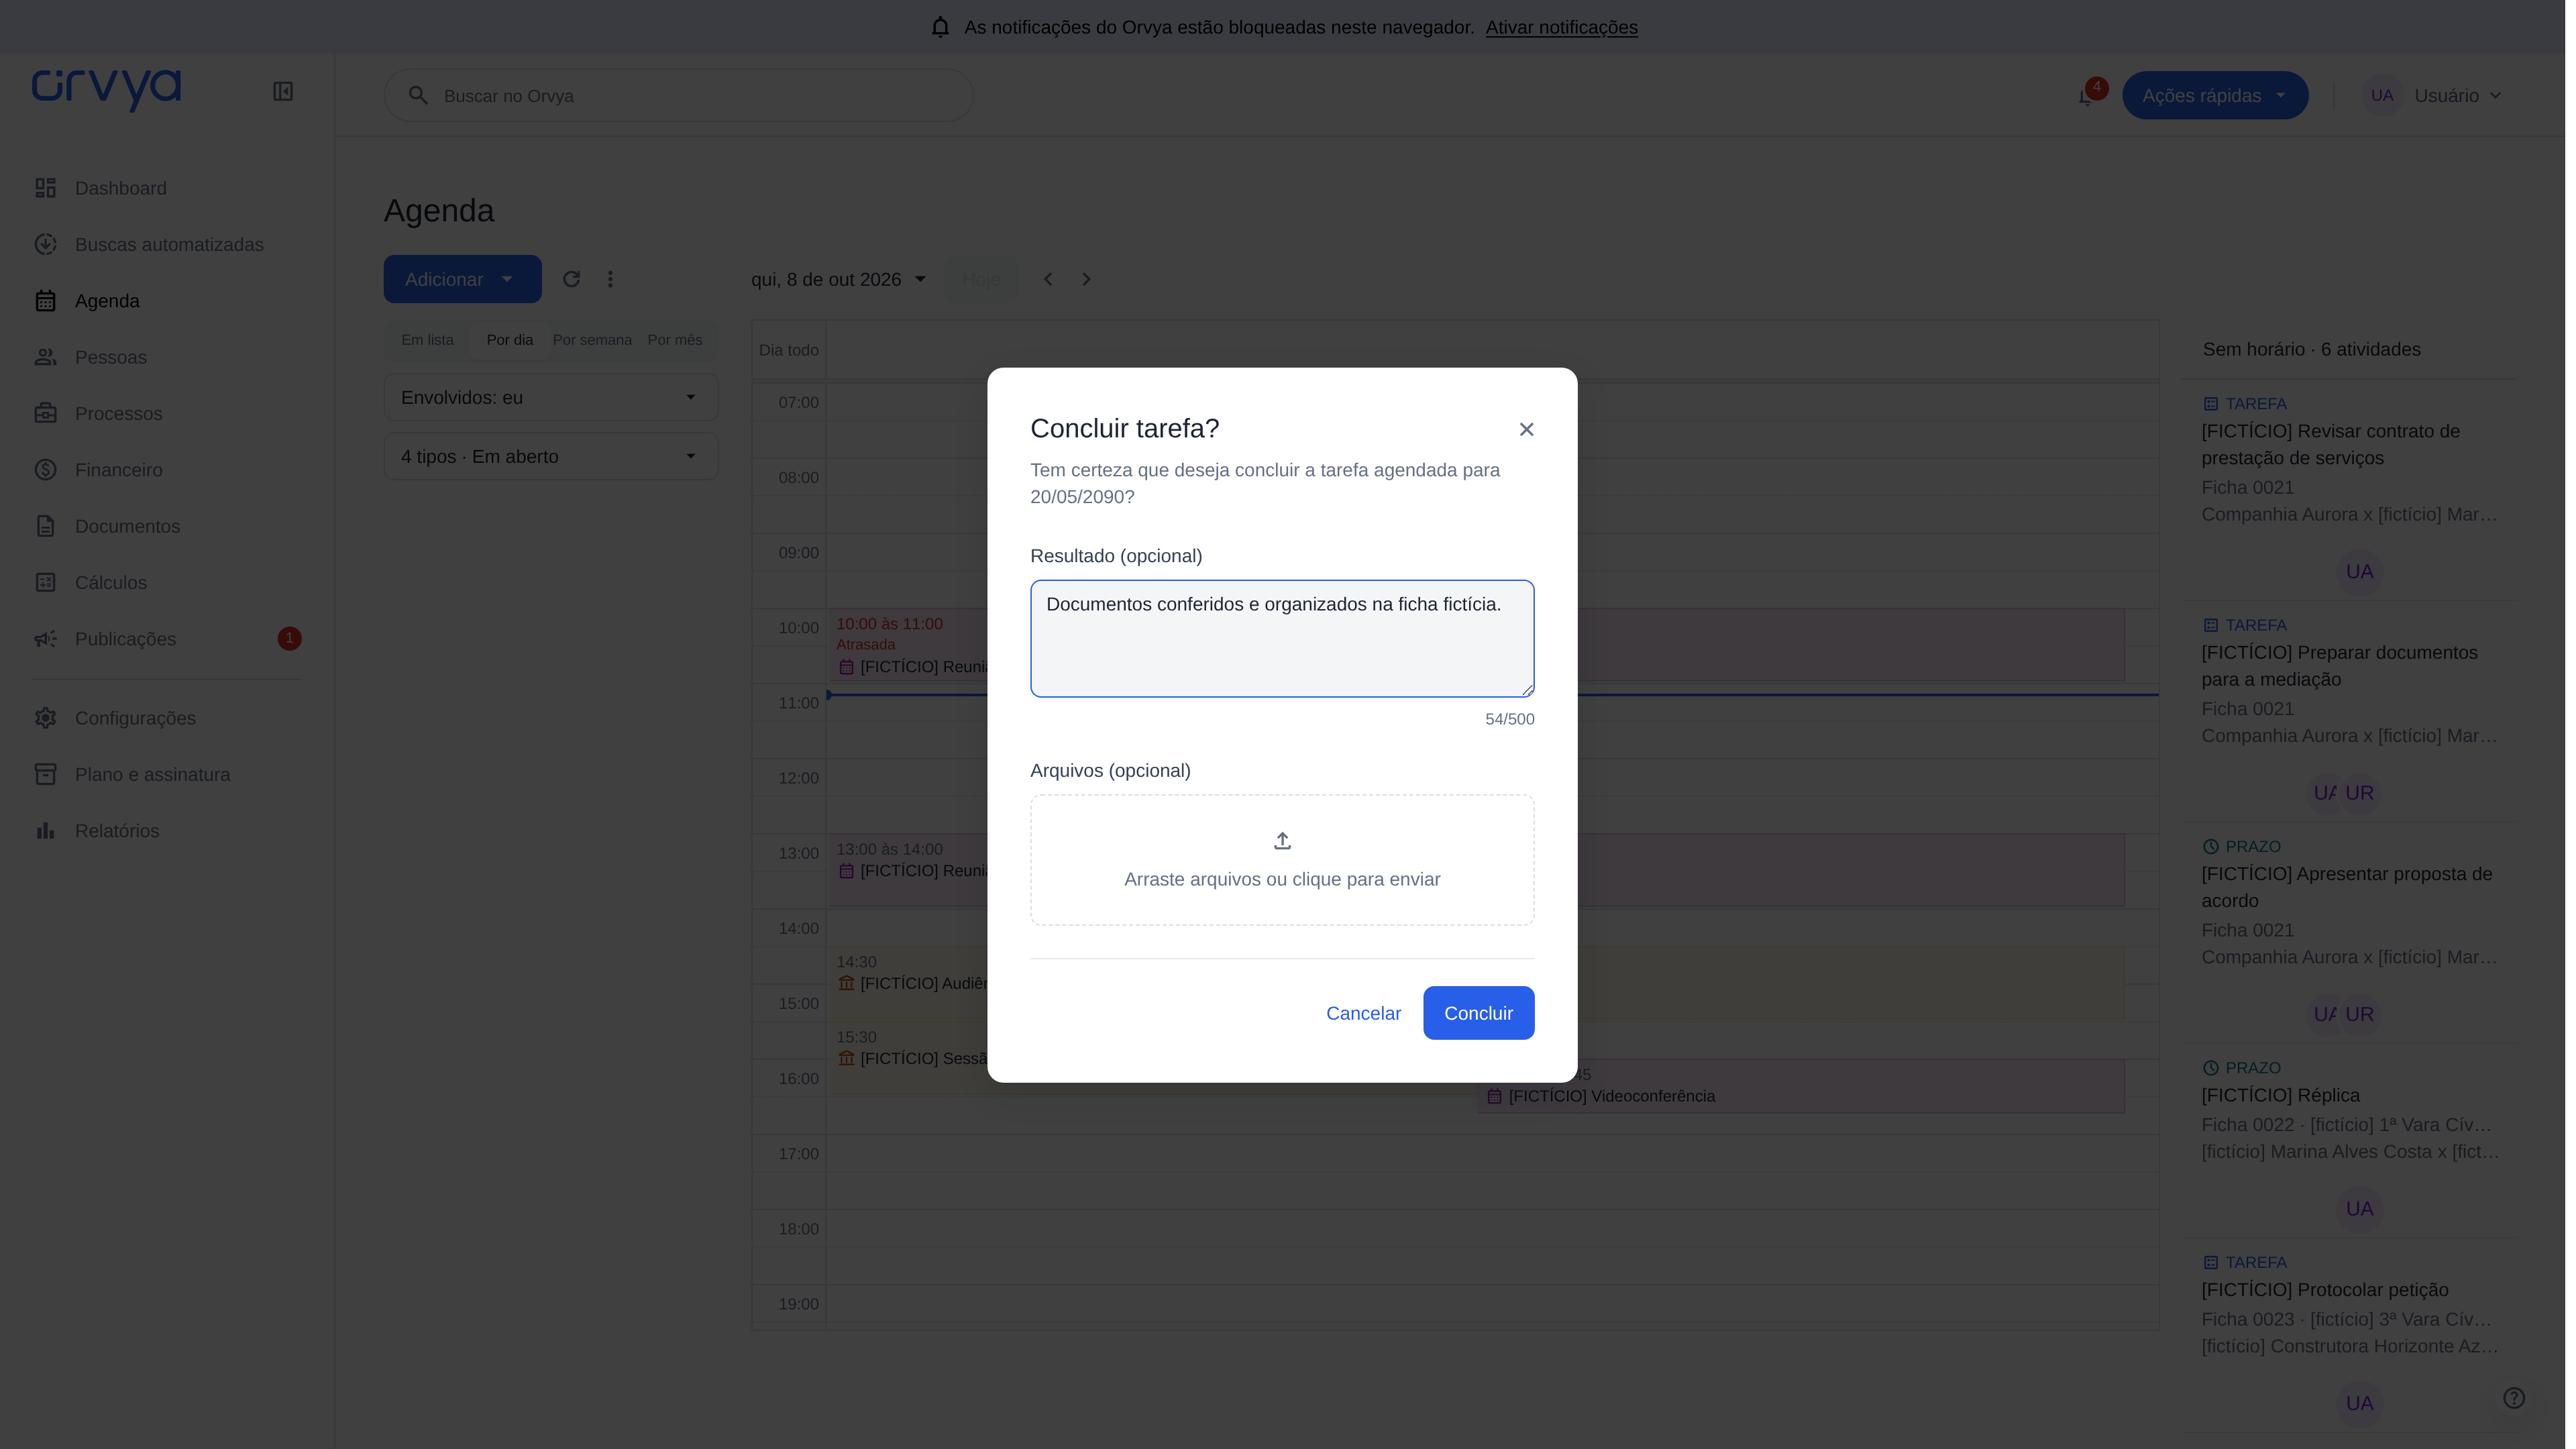Image resolution: width=2576 pixels, height=1449 pixels.
Task: Click the Concluir button
Action: 1478,1013
